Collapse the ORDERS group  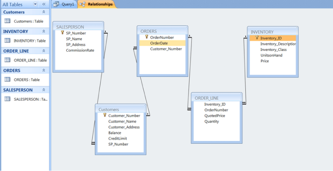(x=44, y=70)
